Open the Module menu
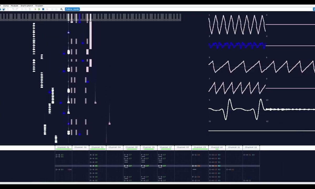 (x=14, y=6)
